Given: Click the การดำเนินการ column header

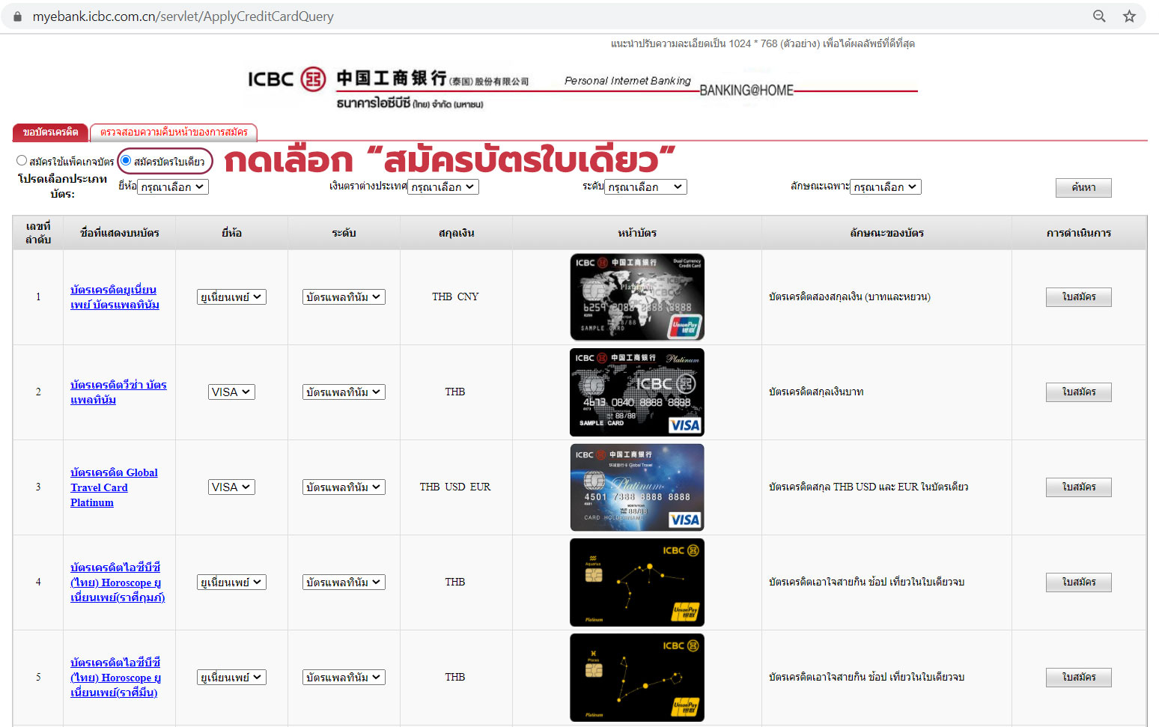Looking at the screenshot, I should coord(1078,233).
